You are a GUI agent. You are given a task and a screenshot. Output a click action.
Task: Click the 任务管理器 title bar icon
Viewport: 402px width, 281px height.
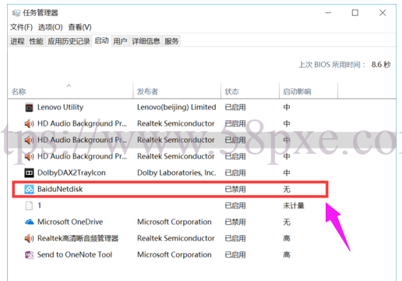(16, 12)
